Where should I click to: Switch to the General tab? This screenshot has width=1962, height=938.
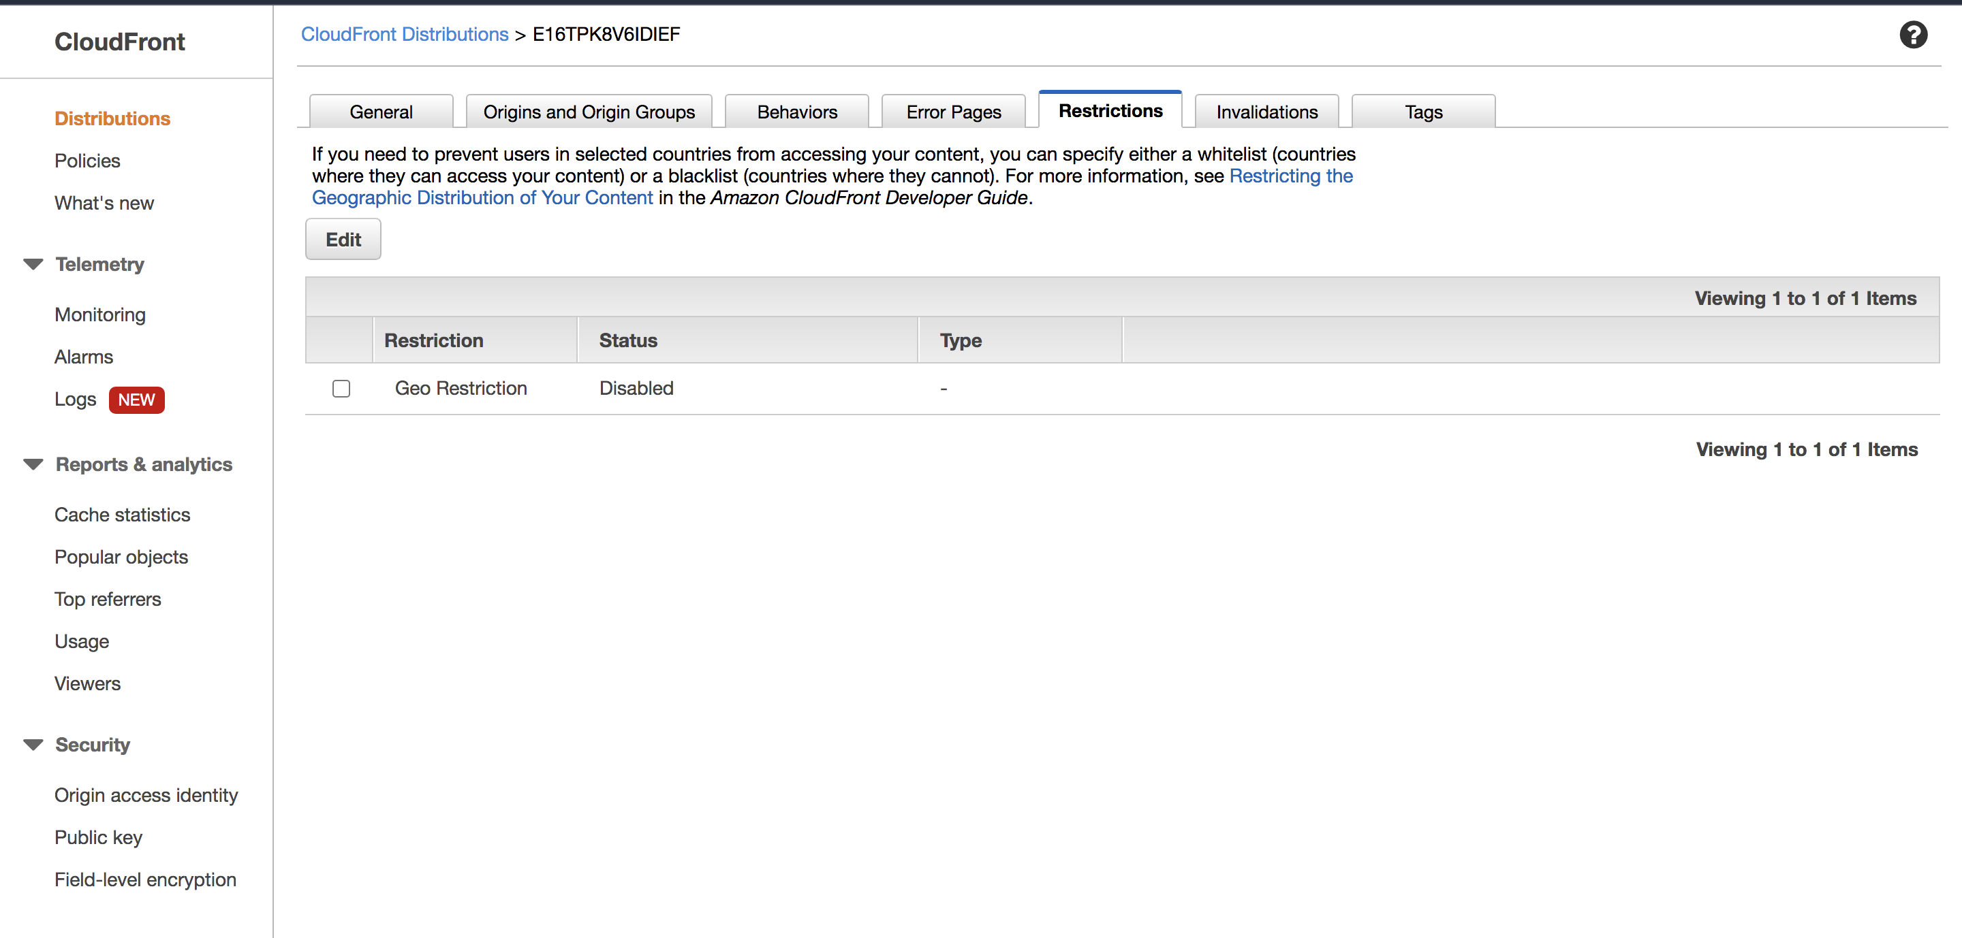click(x=381, y=112)
